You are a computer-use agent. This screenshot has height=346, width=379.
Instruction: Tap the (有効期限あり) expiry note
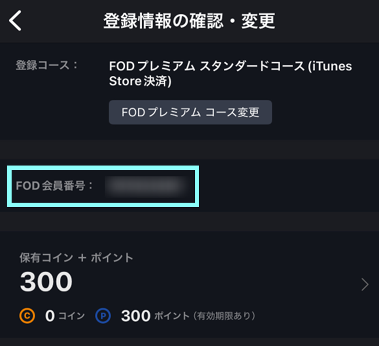pos(224,317)
